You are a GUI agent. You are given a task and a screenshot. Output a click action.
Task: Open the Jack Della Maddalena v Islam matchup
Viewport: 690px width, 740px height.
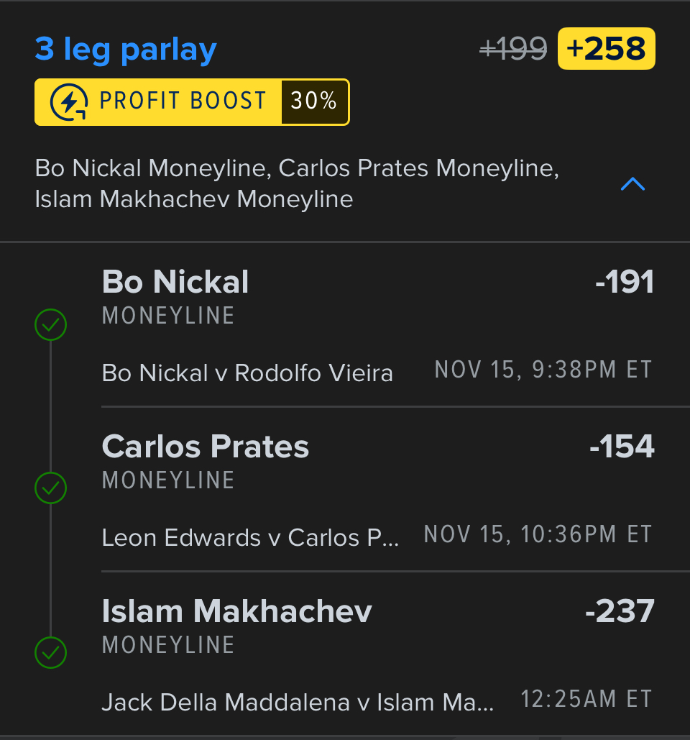(x=298, y=702)
